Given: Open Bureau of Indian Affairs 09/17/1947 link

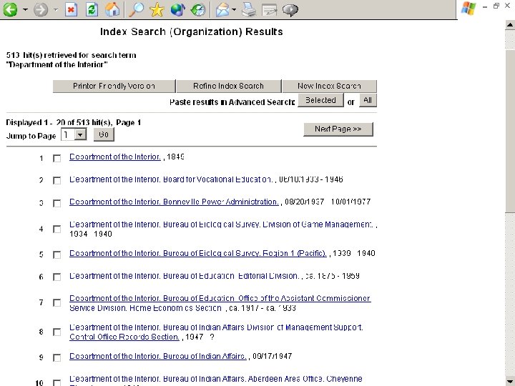Looking at the screenshot, I should click(157, 356).
